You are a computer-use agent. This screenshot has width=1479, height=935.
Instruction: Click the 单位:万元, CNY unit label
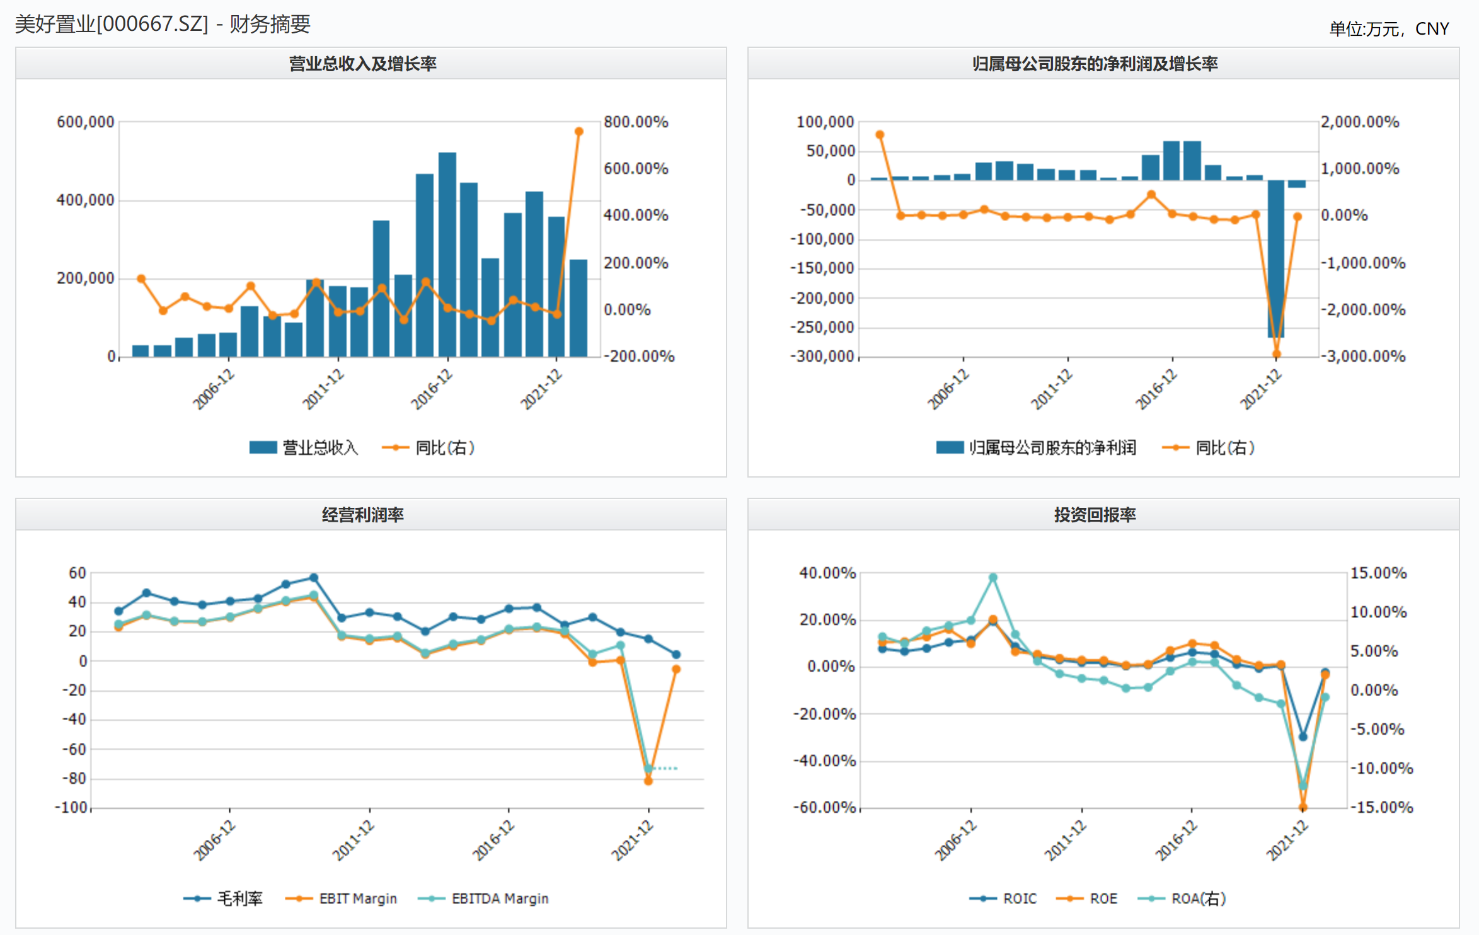1389,29
